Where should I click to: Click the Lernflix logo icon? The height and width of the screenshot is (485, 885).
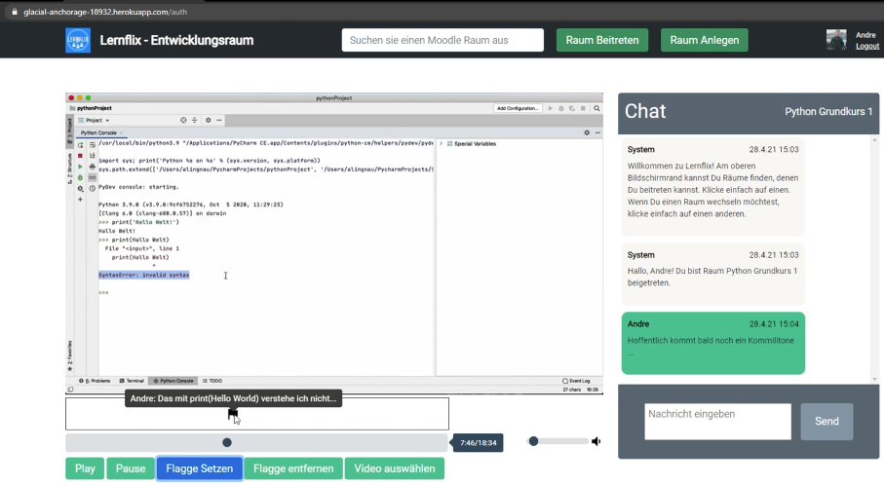coord(78,40)
